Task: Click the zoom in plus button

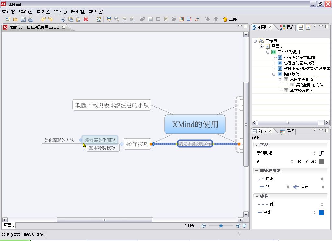Action: (238, 226)
